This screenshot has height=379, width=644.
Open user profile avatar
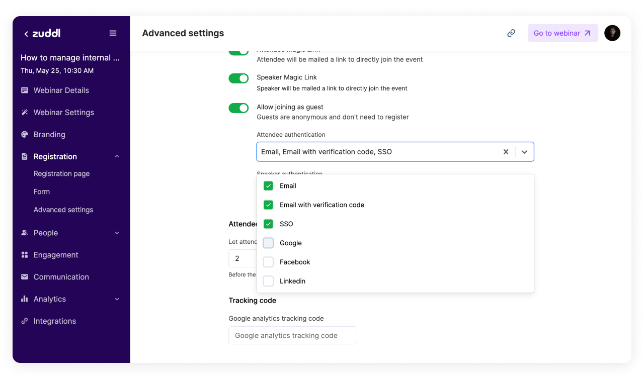click(612, 33)
